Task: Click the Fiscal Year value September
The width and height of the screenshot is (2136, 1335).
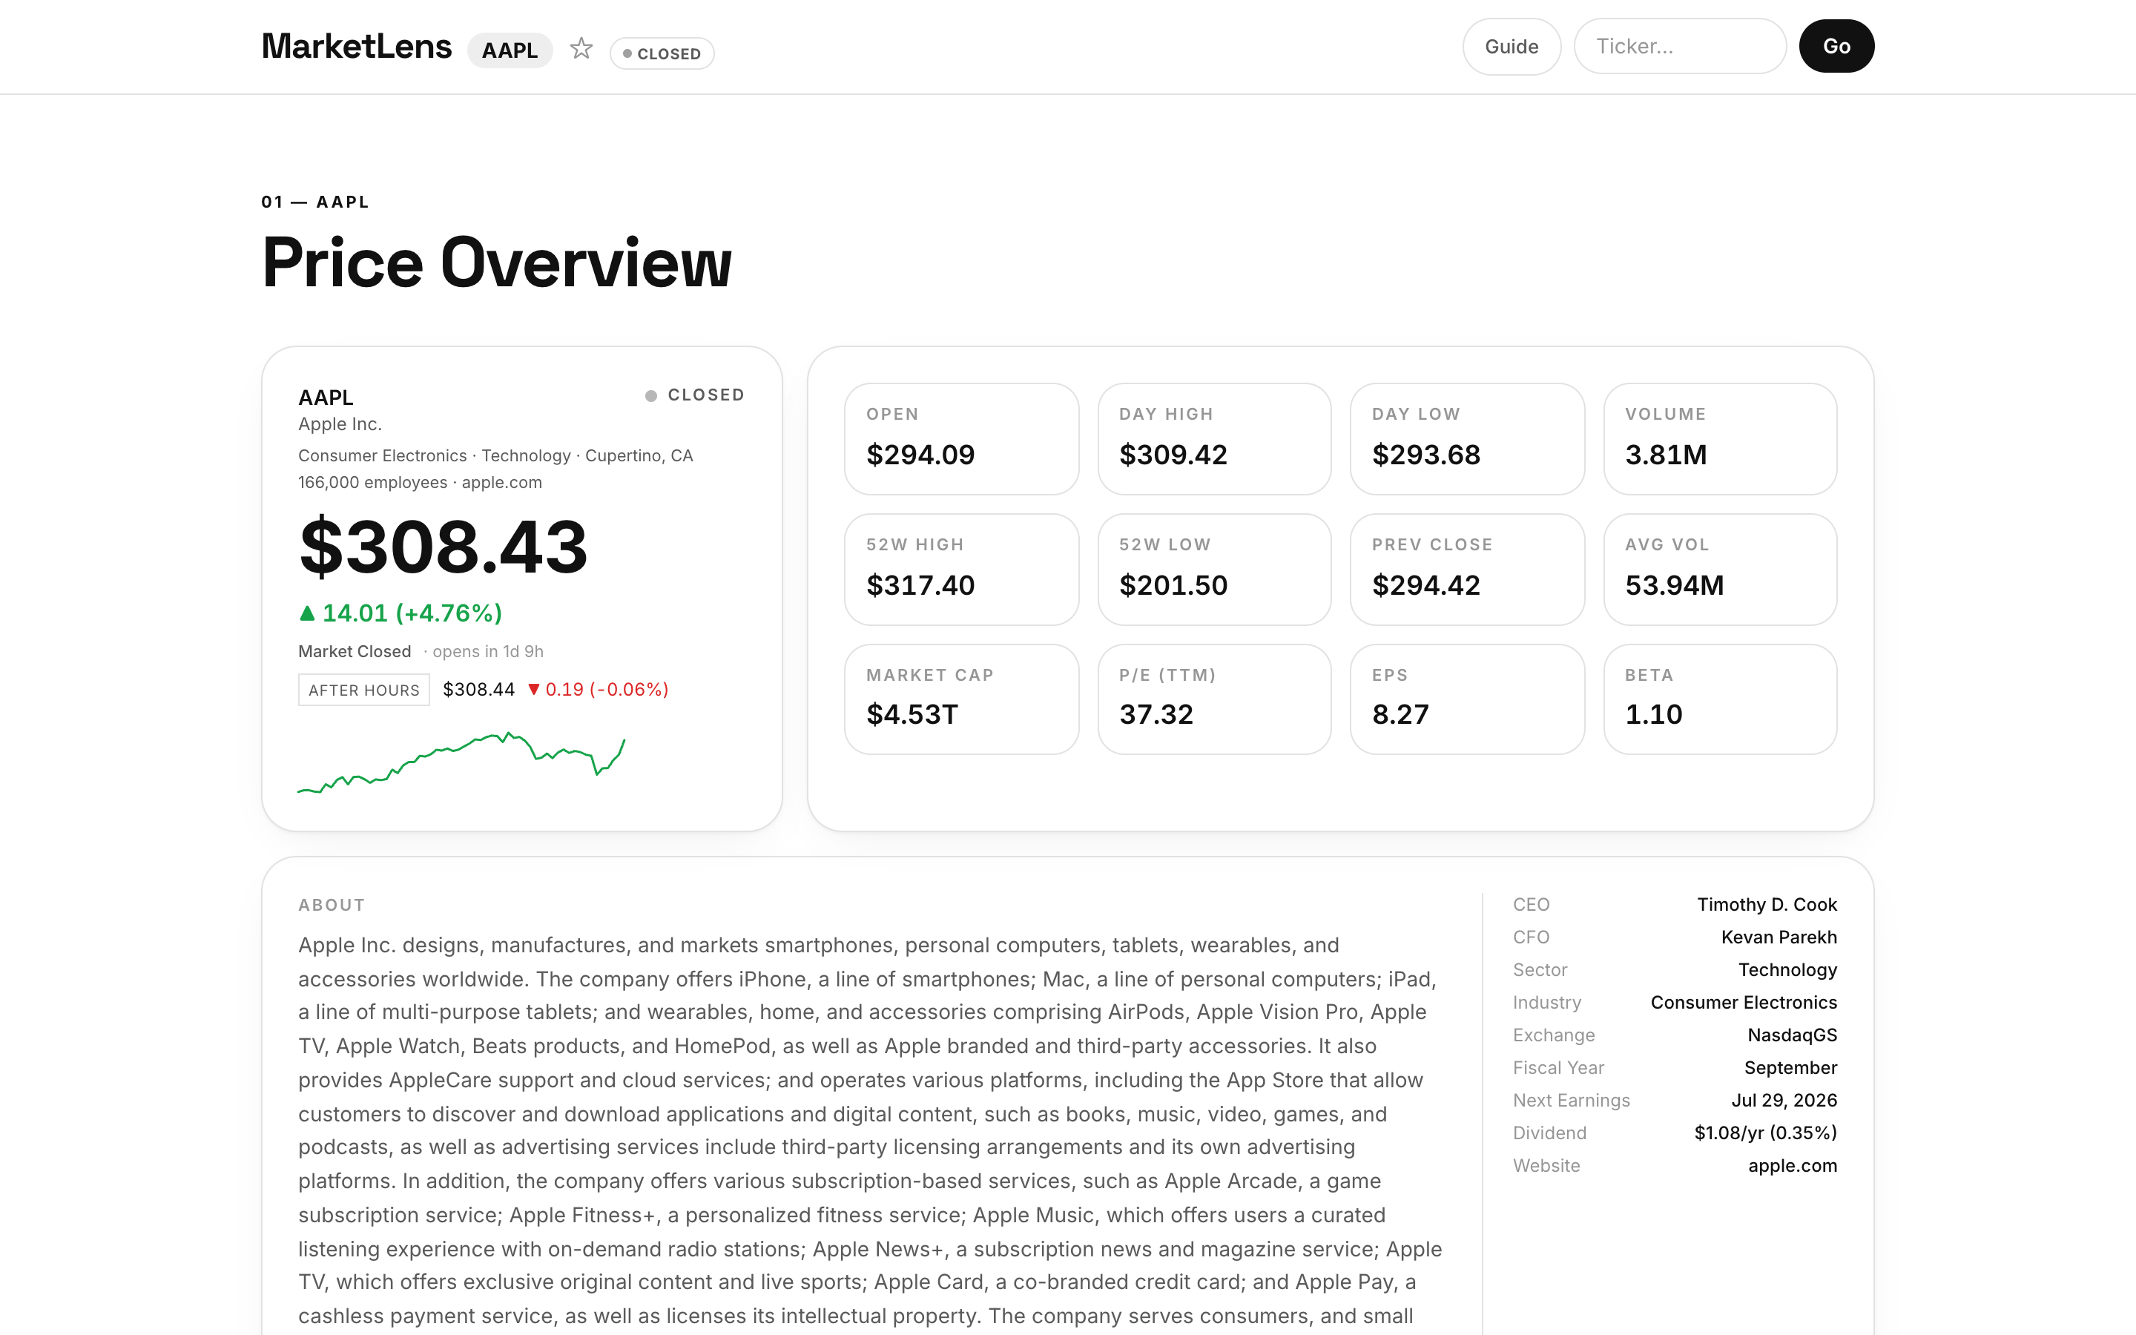Action: (x=1790, y=1068)
